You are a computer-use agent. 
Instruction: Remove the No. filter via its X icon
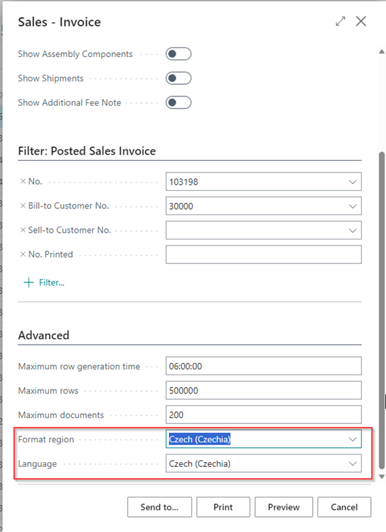point(23,182)
